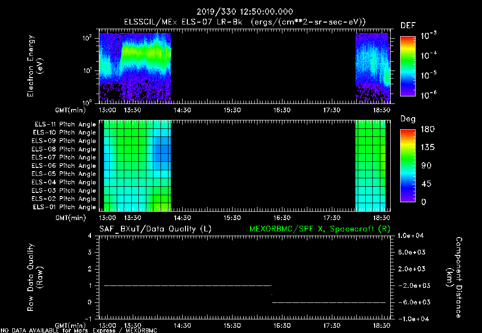Click the Component Distance (km) axis label

454,277
